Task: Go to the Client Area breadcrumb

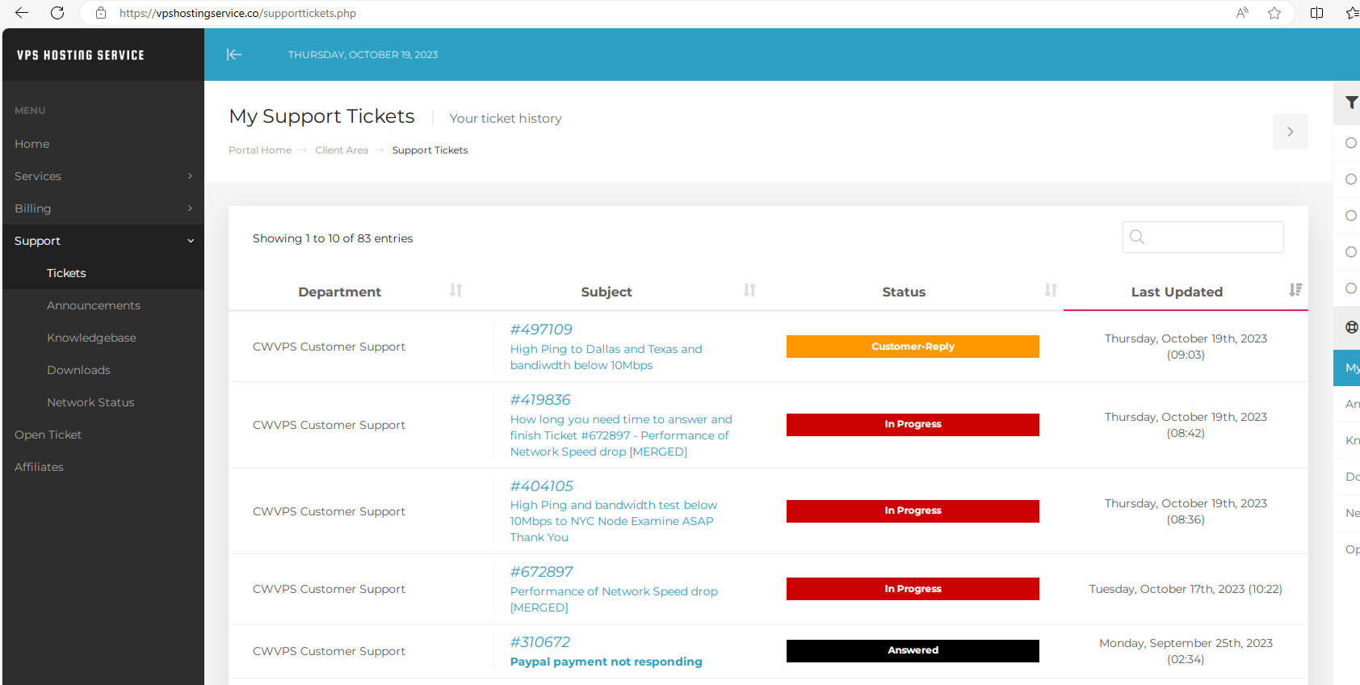Action: tap(342, 150)
